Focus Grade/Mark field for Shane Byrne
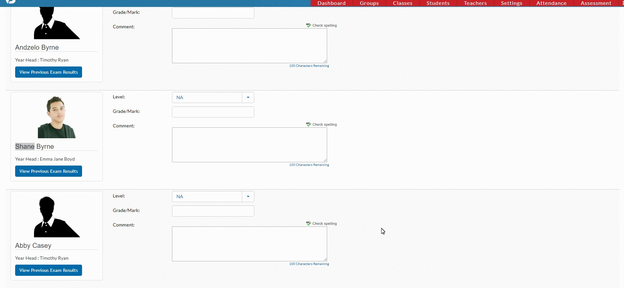This screenshot has width=624, height=288. 213,112
